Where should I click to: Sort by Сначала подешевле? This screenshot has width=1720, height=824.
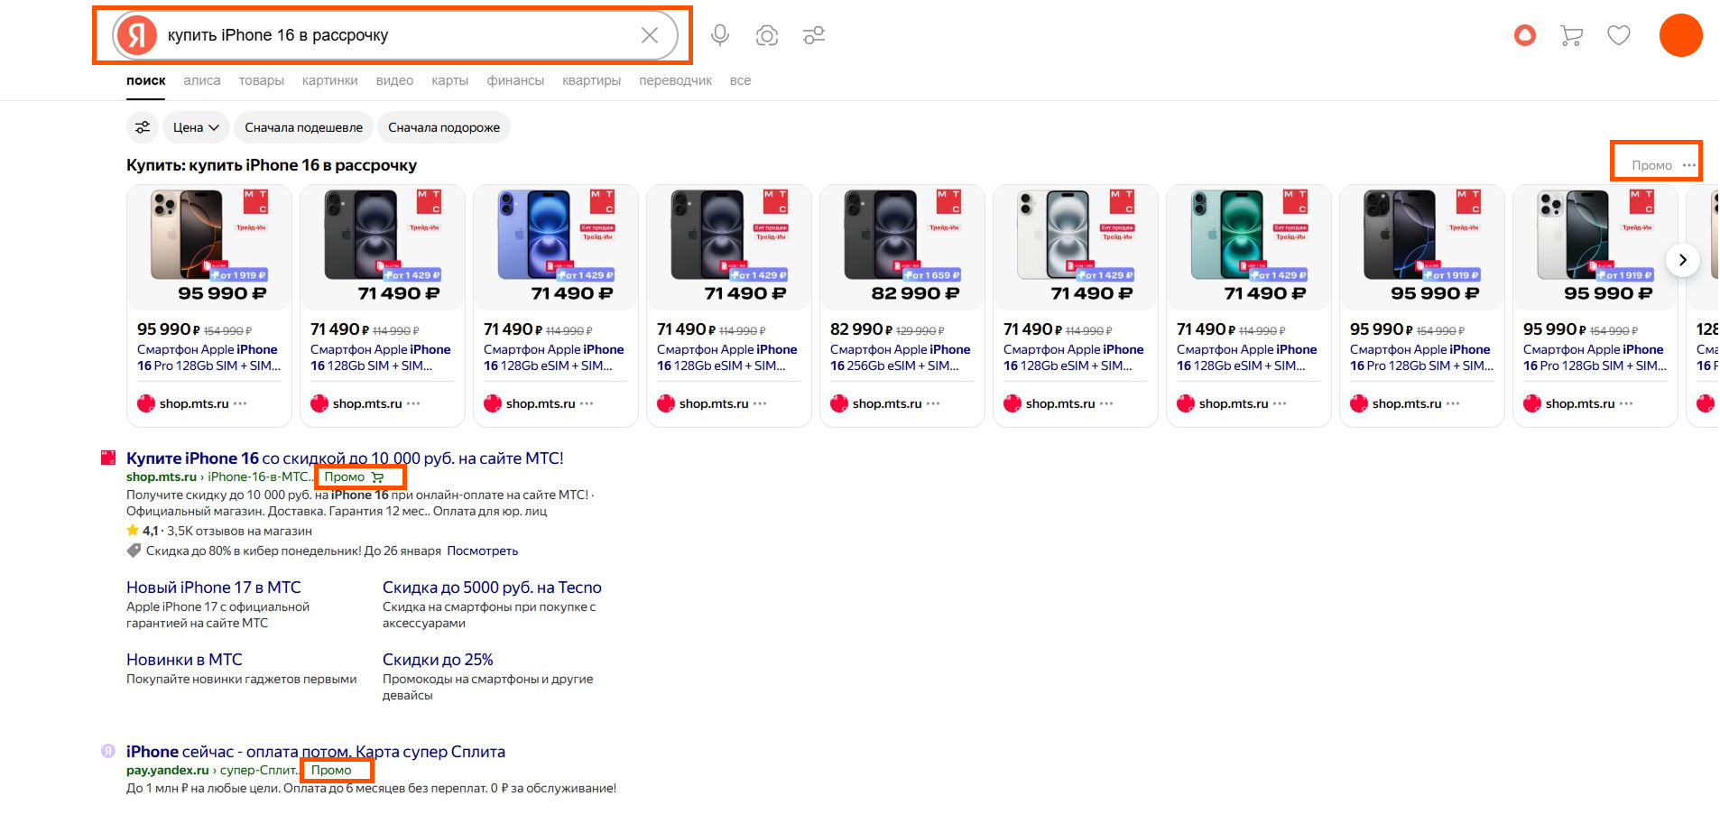coord(304,127)
